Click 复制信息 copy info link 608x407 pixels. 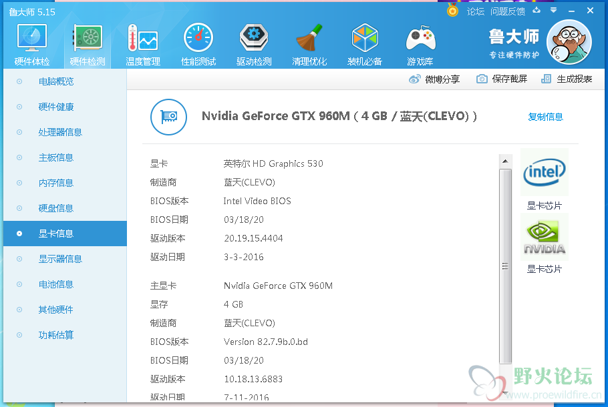tap(545, 117)
